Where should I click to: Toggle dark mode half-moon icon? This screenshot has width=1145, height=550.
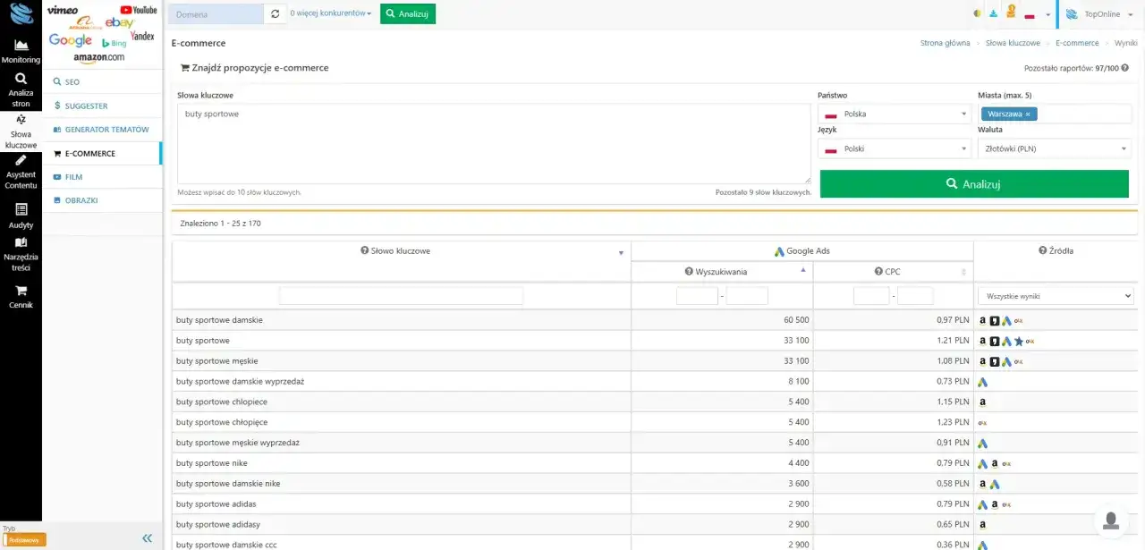pos(976,14)
